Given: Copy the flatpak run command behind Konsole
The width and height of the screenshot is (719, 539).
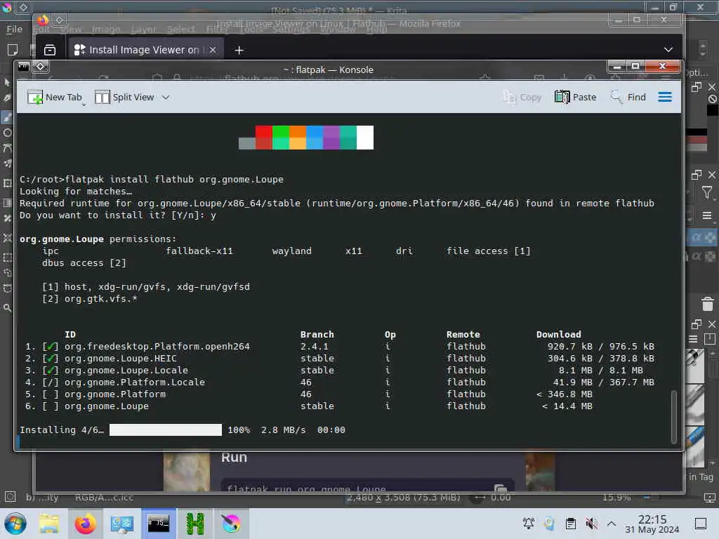Looking at the screenshot, I should [x=500, y=488].
